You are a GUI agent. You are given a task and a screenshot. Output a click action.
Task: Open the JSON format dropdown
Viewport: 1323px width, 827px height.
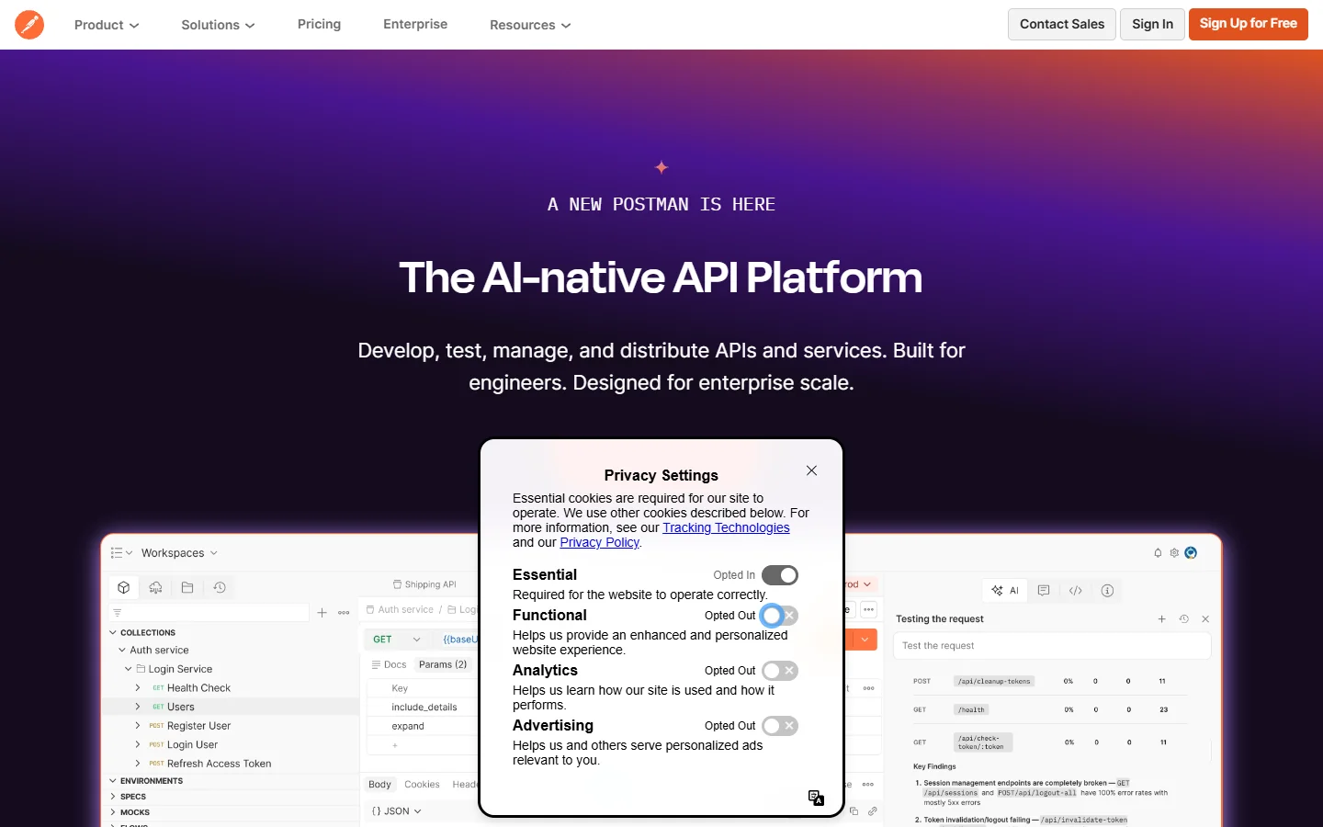(397, 811)
